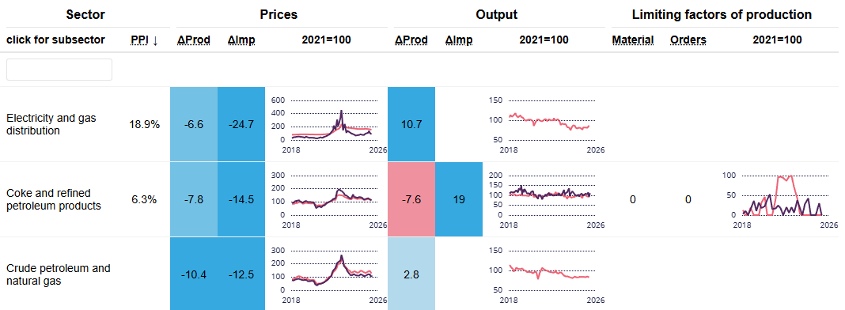
Task: Select the light blue 2.8 output cell
Action: (x=411, y=274)
